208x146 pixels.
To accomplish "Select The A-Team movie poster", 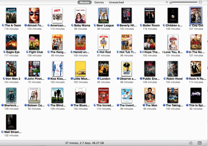I will pos(11,15).
